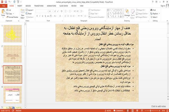The image size is (169, 112).
Task: Expand Text Direction options
Action: pyautogui.click(x=95, y=10)
